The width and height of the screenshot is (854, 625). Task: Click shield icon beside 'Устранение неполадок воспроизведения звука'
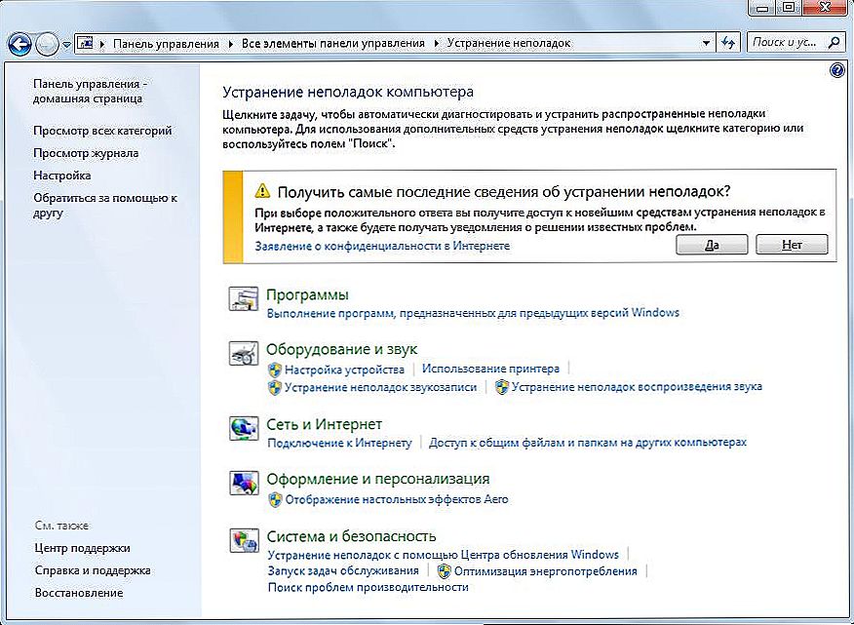coord(502,387)
